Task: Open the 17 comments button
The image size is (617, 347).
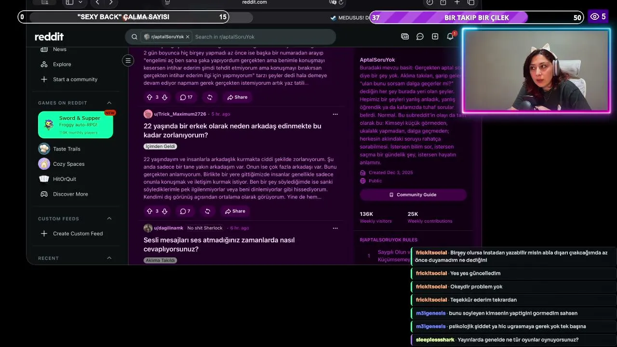Action: coord(186,97)
